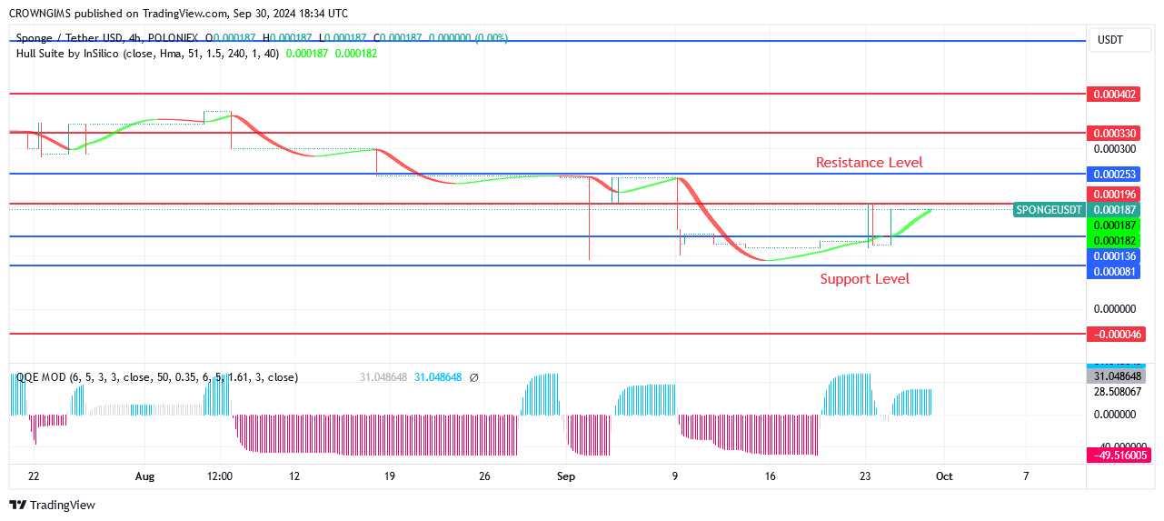
Task: Click the TradingView.com text in the header
Action: 184,14
